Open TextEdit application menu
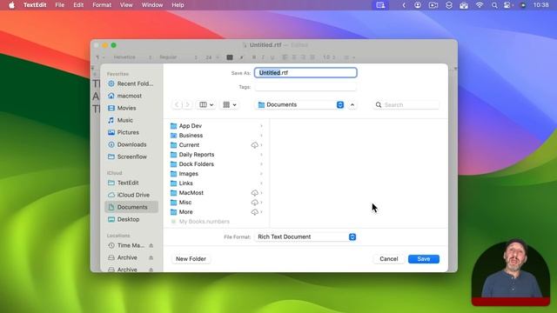Viewport: 557px width, 313px height. (35, 5)
